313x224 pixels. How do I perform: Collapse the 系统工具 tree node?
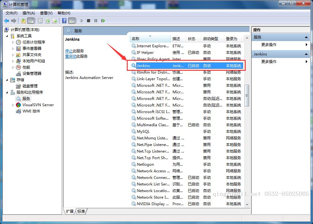click(7, 36)
